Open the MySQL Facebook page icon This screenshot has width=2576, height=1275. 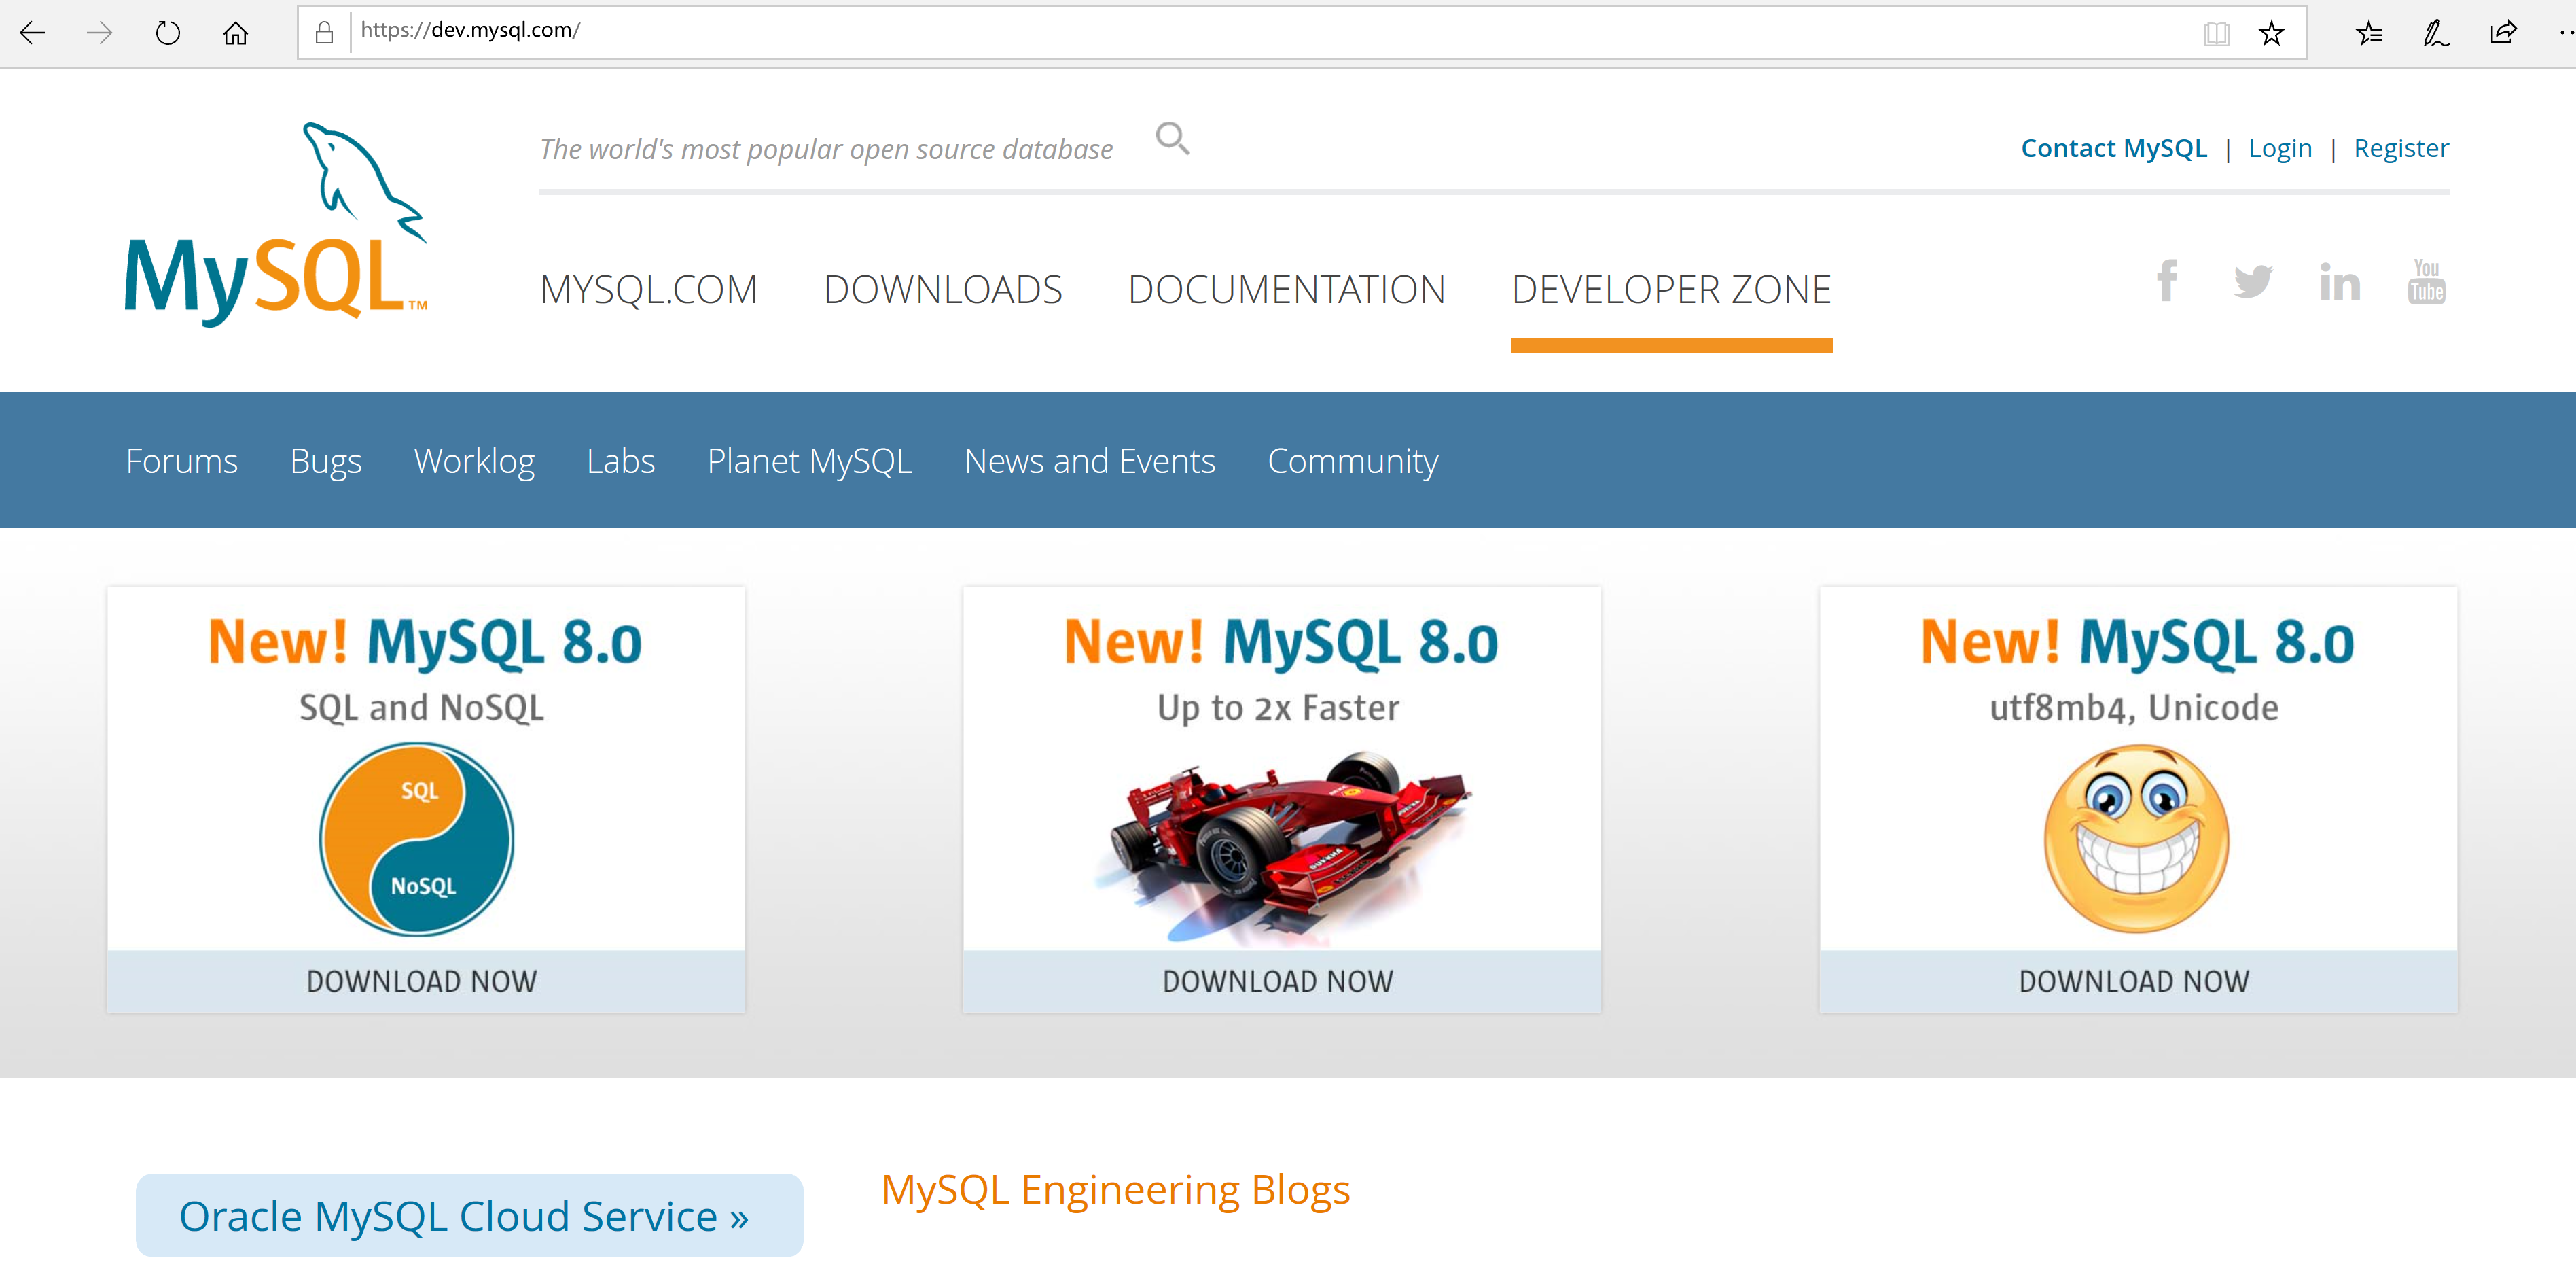click(x=2168, y=282)
